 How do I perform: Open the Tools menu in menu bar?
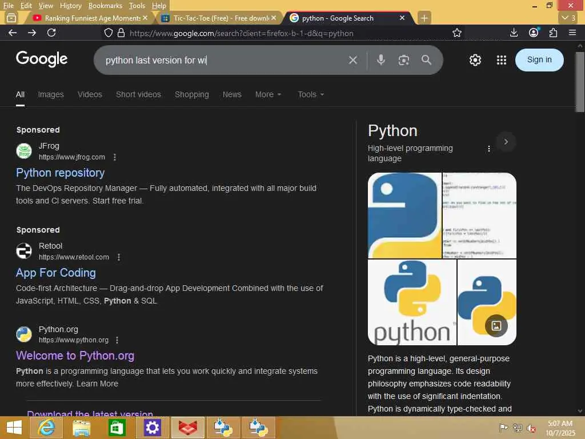pyautogui.click(x=137, y=6)
